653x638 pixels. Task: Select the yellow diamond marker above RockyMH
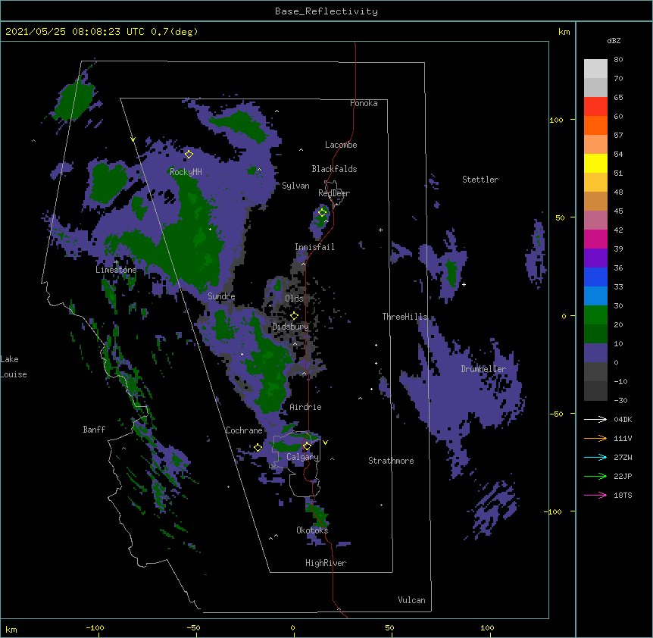pyautogui.click(x=189, y=154)
